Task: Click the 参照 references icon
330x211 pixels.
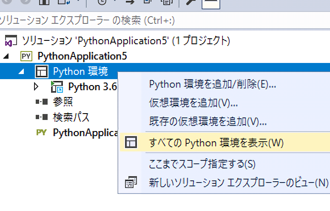Action: pos(41,102)
